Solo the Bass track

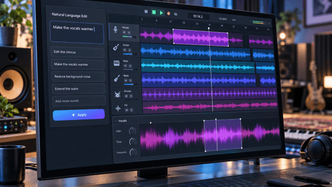(x=130, y=81)
